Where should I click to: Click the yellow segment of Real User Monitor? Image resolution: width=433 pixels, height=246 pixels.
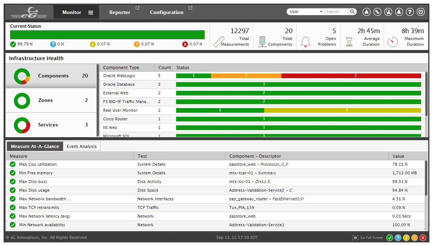coord(342,110)
